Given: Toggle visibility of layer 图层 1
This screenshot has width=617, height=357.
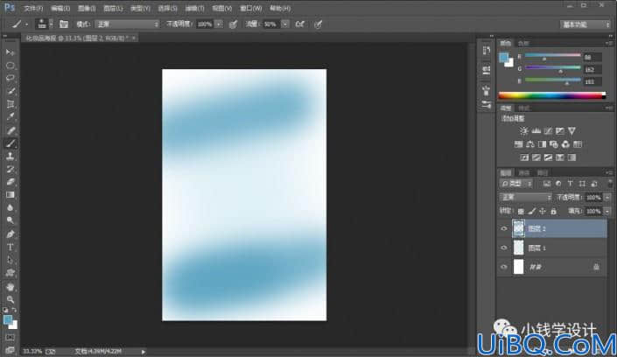Looking at the screenshot, I should click(x=504, y=248).
